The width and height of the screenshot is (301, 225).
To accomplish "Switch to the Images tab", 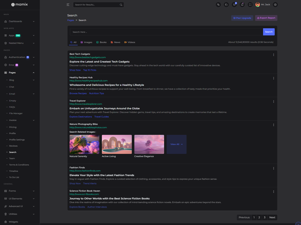I will coord(86,42).
